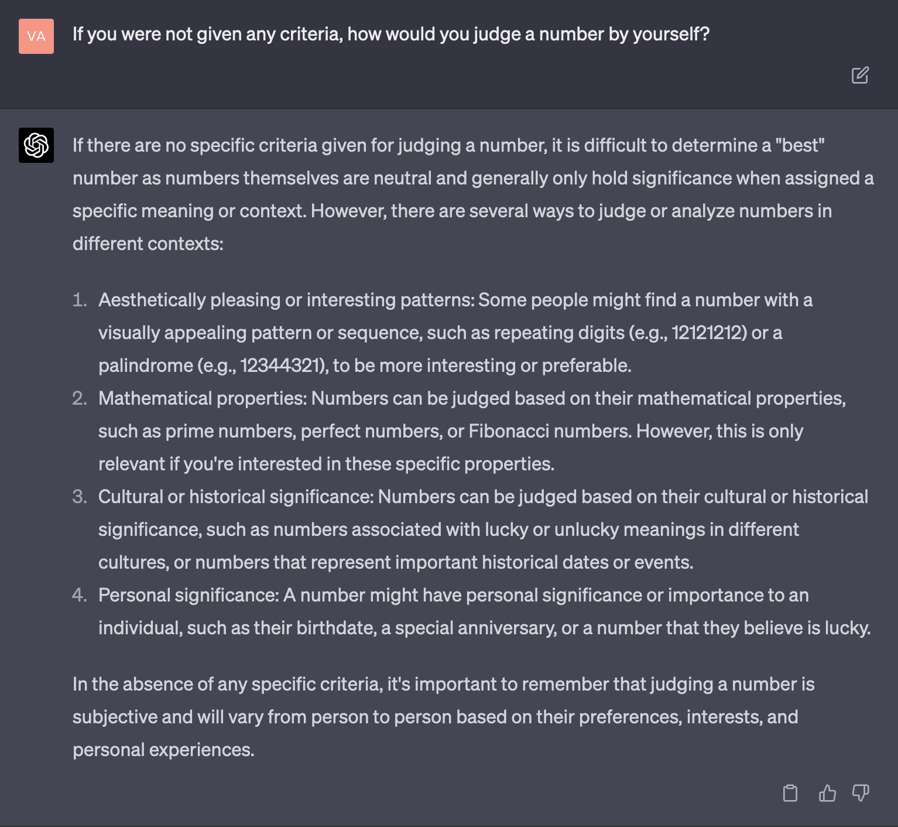Select the thumbs up icon to rate the answer
Image resolution: width=898 pixels, height=827 pixels.
pyautogui.click(x=827, y=792)
